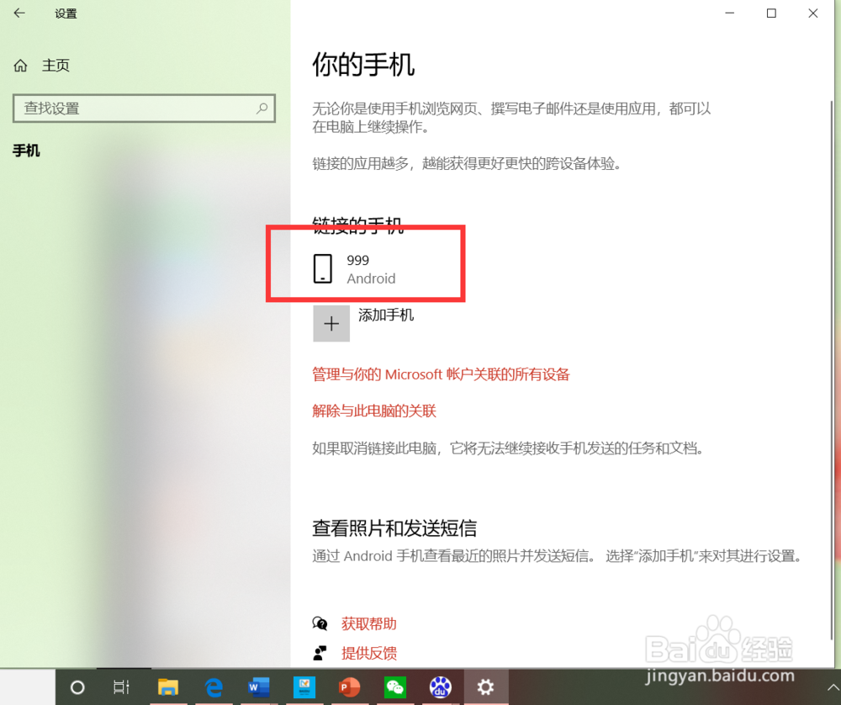Click the 提供反馈 feedback icon

click(320, 653)
